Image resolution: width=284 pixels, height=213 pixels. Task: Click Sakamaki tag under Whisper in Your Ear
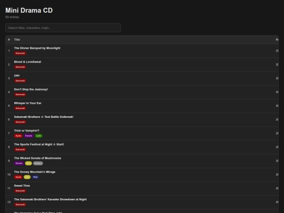click(x=20, y=108)
